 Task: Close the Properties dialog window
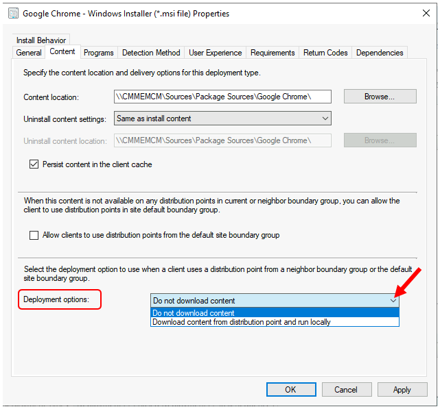click(426, 13)
